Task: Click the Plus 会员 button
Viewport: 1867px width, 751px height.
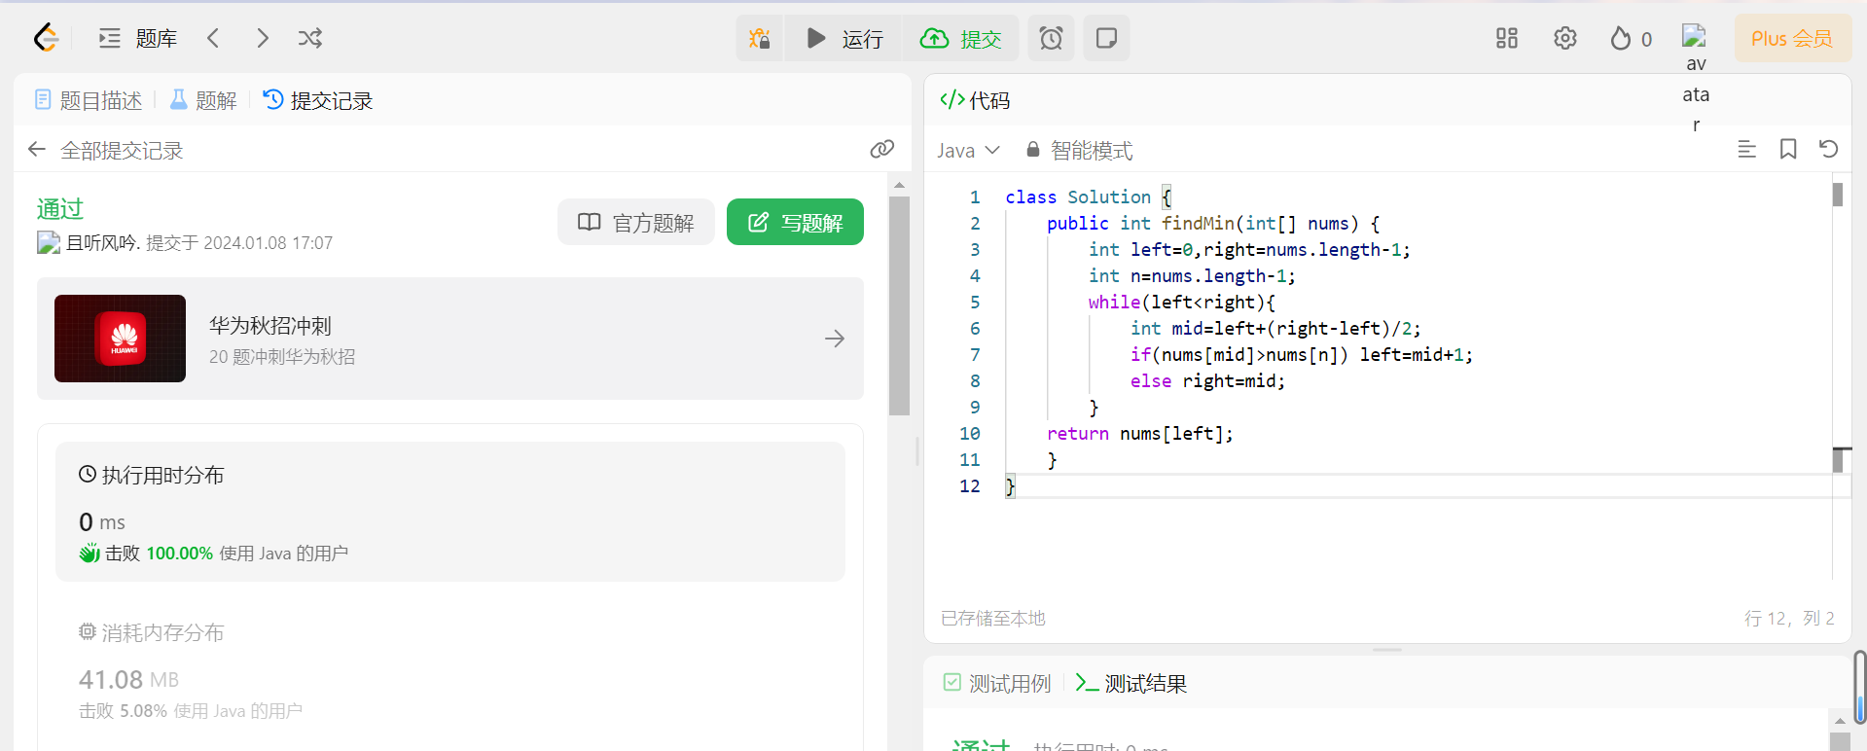Action: click(x=1792, y=38)
